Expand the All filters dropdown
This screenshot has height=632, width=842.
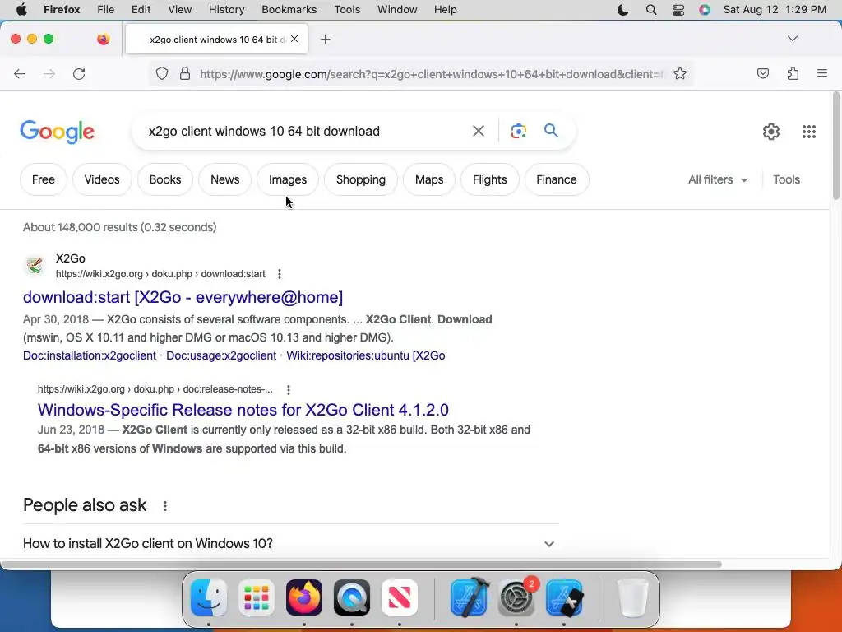[x=717, y=179]
